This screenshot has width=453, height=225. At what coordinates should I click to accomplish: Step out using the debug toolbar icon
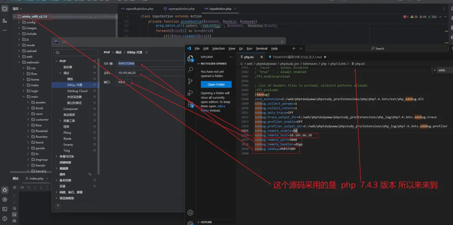(48, 188)
